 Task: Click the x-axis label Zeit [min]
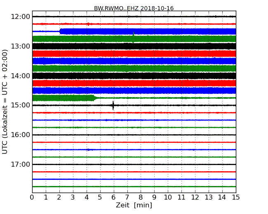pyautogui.click(x=134, y=205)
